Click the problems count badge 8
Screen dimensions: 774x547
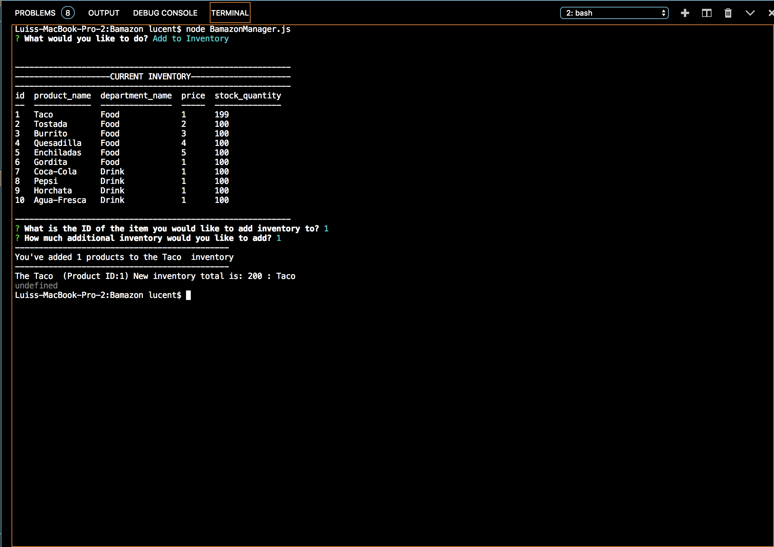tap(68, 13)
